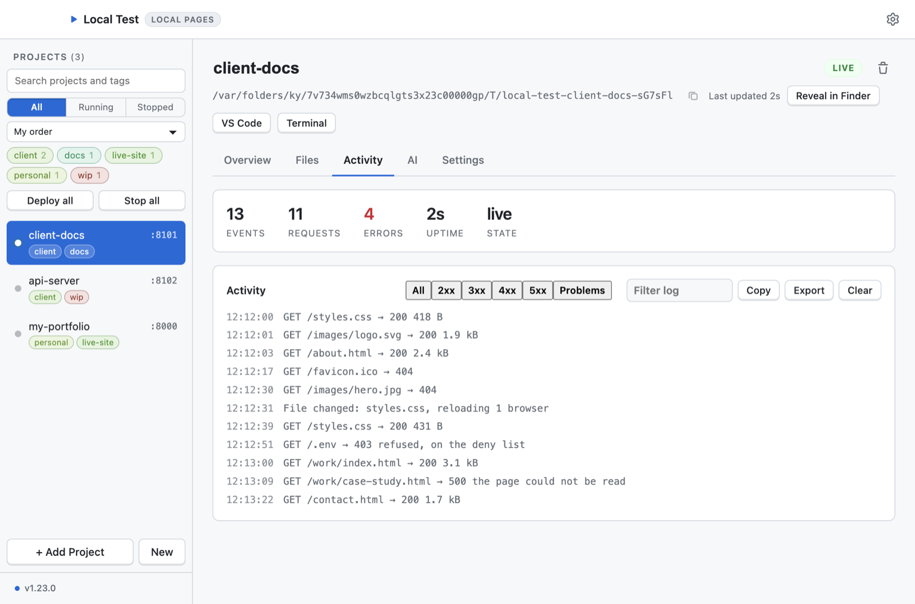Click the my-portfolio status dot
The image size is (915, 604).
[x=18, y=334]
